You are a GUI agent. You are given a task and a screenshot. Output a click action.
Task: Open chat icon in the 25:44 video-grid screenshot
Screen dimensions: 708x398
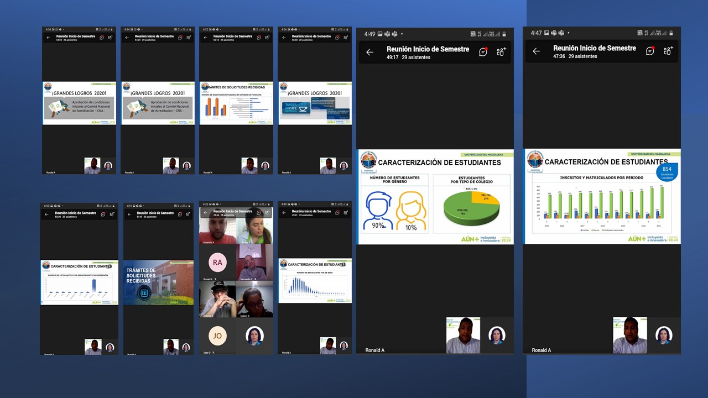point(258,212)
